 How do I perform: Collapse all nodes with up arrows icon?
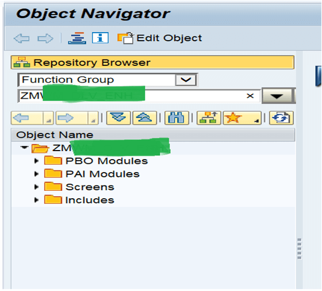coord(145,118)
